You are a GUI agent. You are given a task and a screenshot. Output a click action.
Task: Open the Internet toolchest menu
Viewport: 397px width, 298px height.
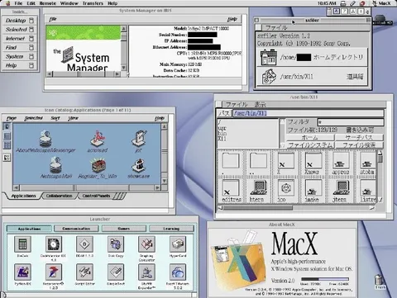coord(19,39)
